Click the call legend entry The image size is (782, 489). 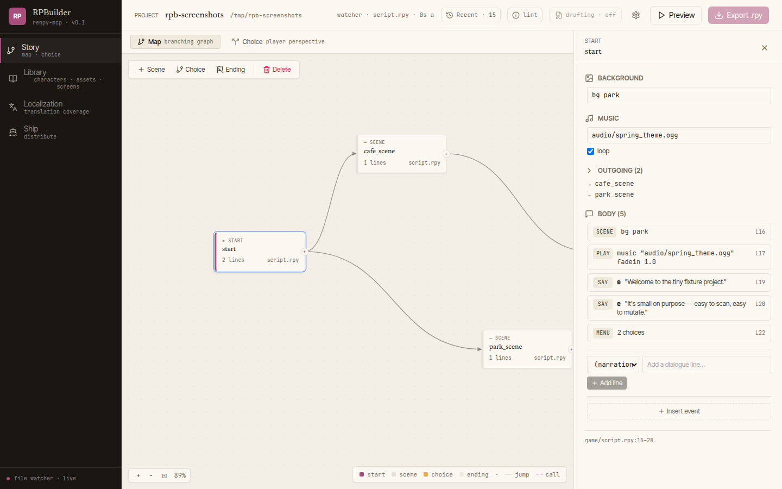pyautogui.click(x=547, y=474)
